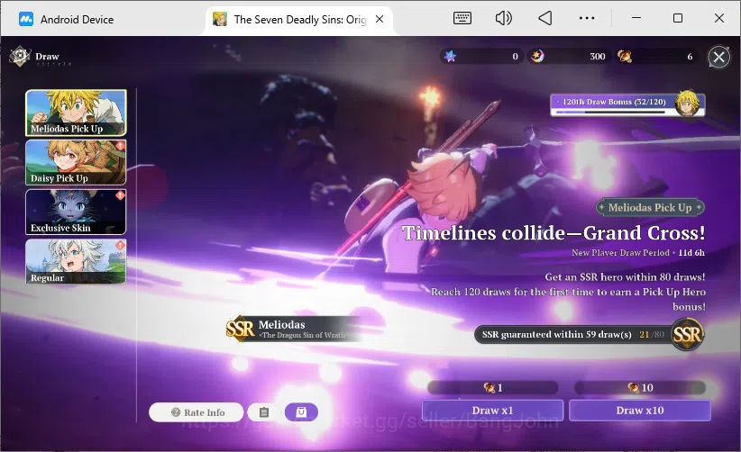The image size is (741, 452).
Task: Click the Draw x1 button
Action: (492, 410)
